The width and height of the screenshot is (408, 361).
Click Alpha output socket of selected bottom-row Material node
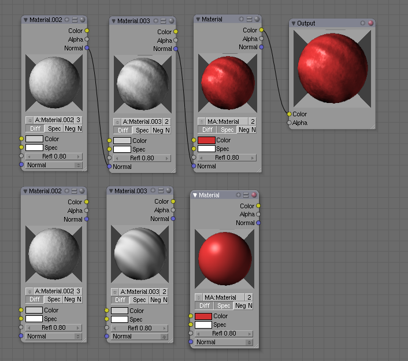(x=258, y=214)
